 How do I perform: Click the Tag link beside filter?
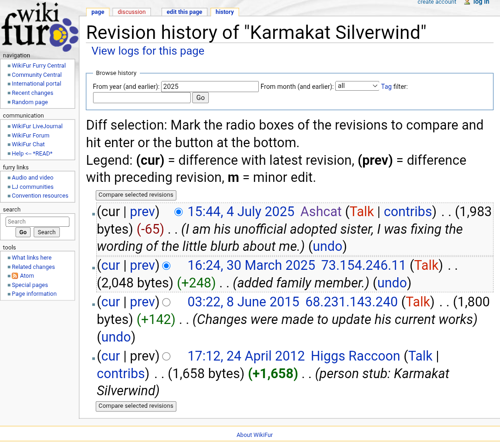tap(386, 87)
